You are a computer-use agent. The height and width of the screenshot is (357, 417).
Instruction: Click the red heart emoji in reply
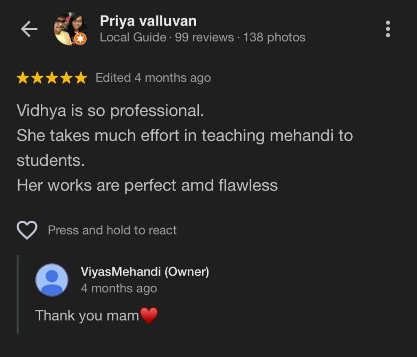pyautogui.click(x=149, y=315)
